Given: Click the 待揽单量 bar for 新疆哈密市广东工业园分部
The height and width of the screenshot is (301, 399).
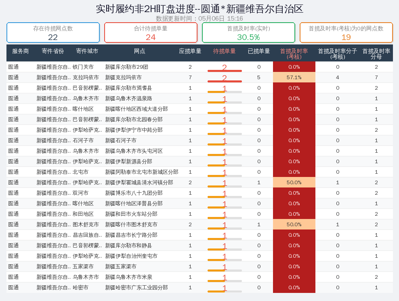Looking at the screenshot, I should click(x=225, y=291).
